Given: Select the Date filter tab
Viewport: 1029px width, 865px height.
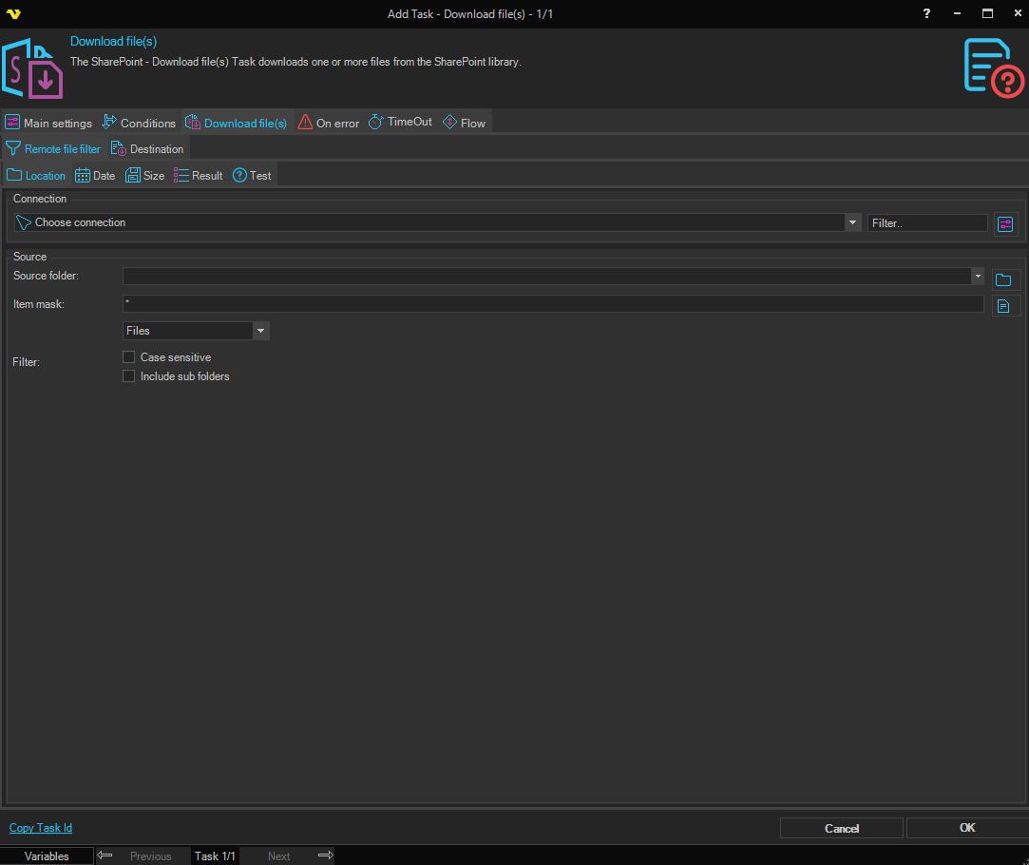Looking at the screenshot, I should point(95,176).
